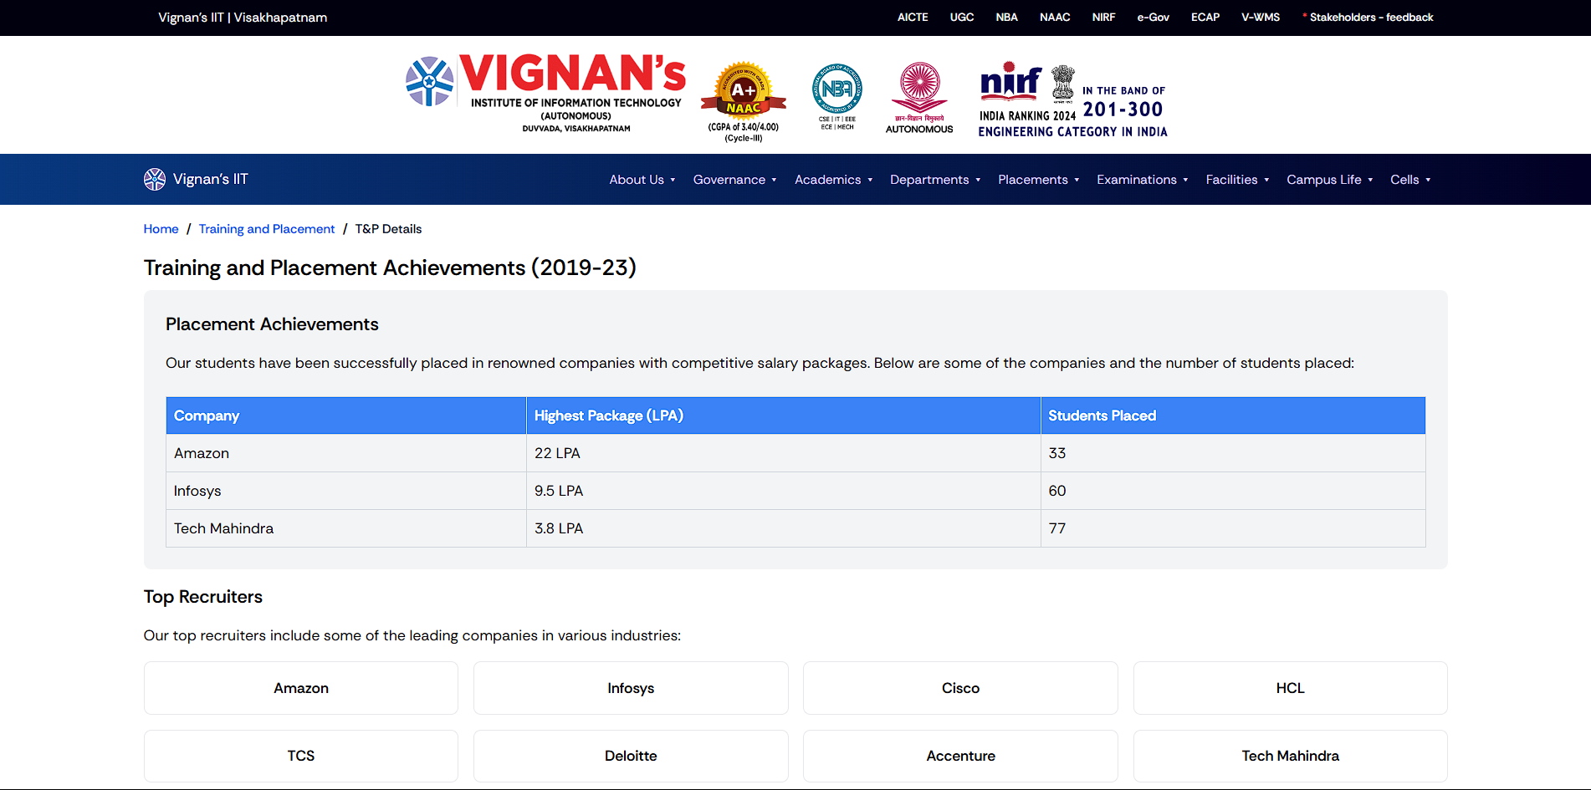
Task: Open the AICTE link in top bar
Action: click(x=913, y=17)
